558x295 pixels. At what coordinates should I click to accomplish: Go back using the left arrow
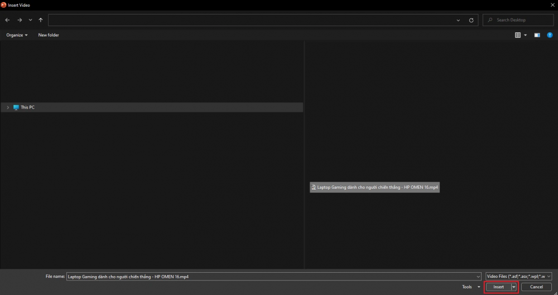(x=7, y=20)
